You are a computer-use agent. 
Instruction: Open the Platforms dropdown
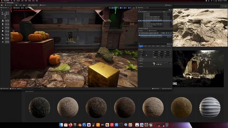coord(43,5)
